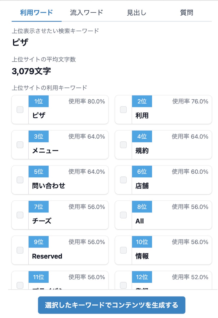Click the 1位 rank badge
Image resolution: width=218 pixels, height=318 pixels.
39,101
